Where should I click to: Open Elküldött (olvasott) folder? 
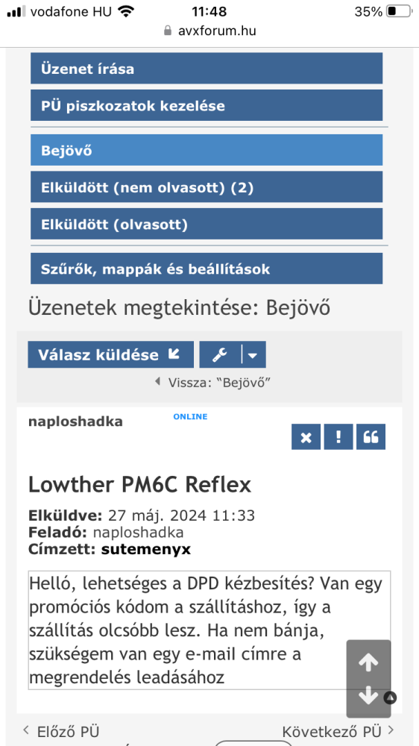point(207,224)
